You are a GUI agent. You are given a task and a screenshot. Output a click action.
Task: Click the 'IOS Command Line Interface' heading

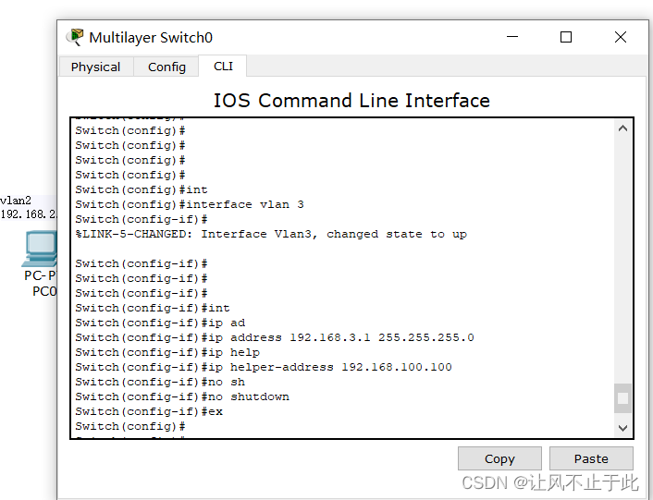[351, 101]
